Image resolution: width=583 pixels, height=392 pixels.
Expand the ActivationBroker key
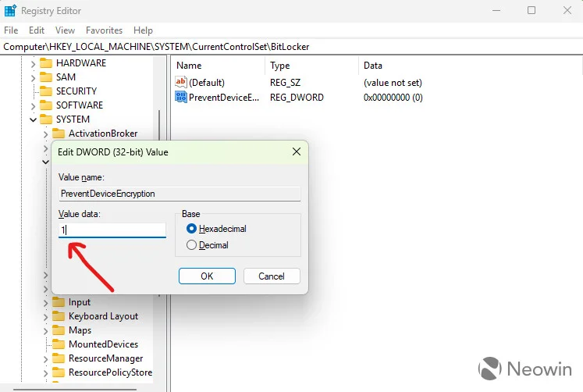[x=46, y=134]
